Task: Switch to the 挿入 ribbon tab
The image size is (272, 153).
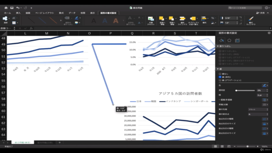Action: pos(18,13)
